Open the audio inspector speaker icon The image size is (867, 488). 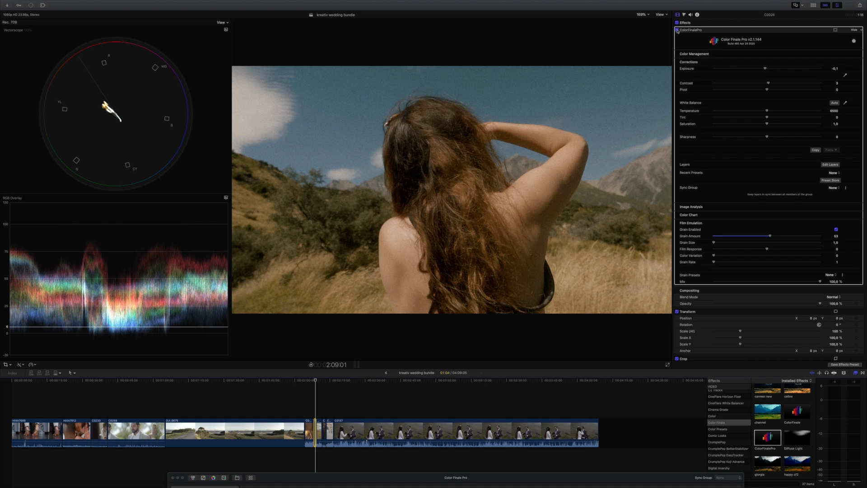click(690, 15)
